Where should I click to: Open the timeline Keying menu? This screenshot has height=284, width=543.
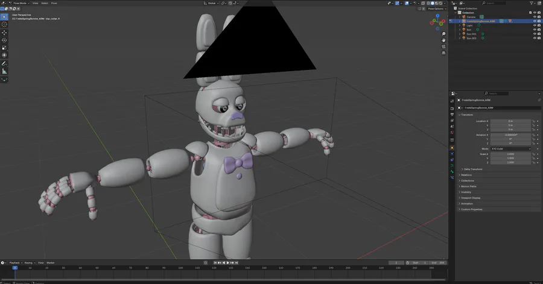tap(30, 262)
